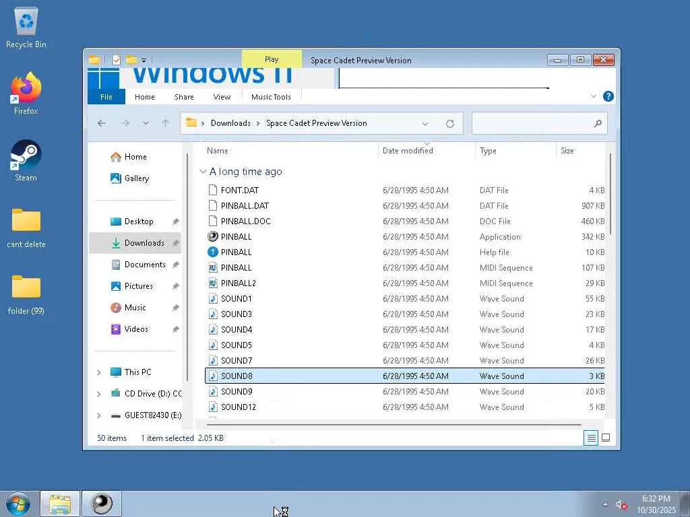Open the Windows Start button
The image size is (690, 517).
pyautogui.click(x=18, y=504)
